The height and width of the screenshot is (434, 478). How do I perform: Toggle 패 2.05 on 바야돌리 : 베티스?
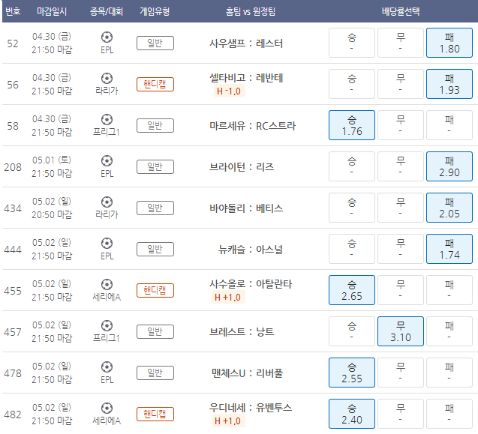click(x=449, y=208)
